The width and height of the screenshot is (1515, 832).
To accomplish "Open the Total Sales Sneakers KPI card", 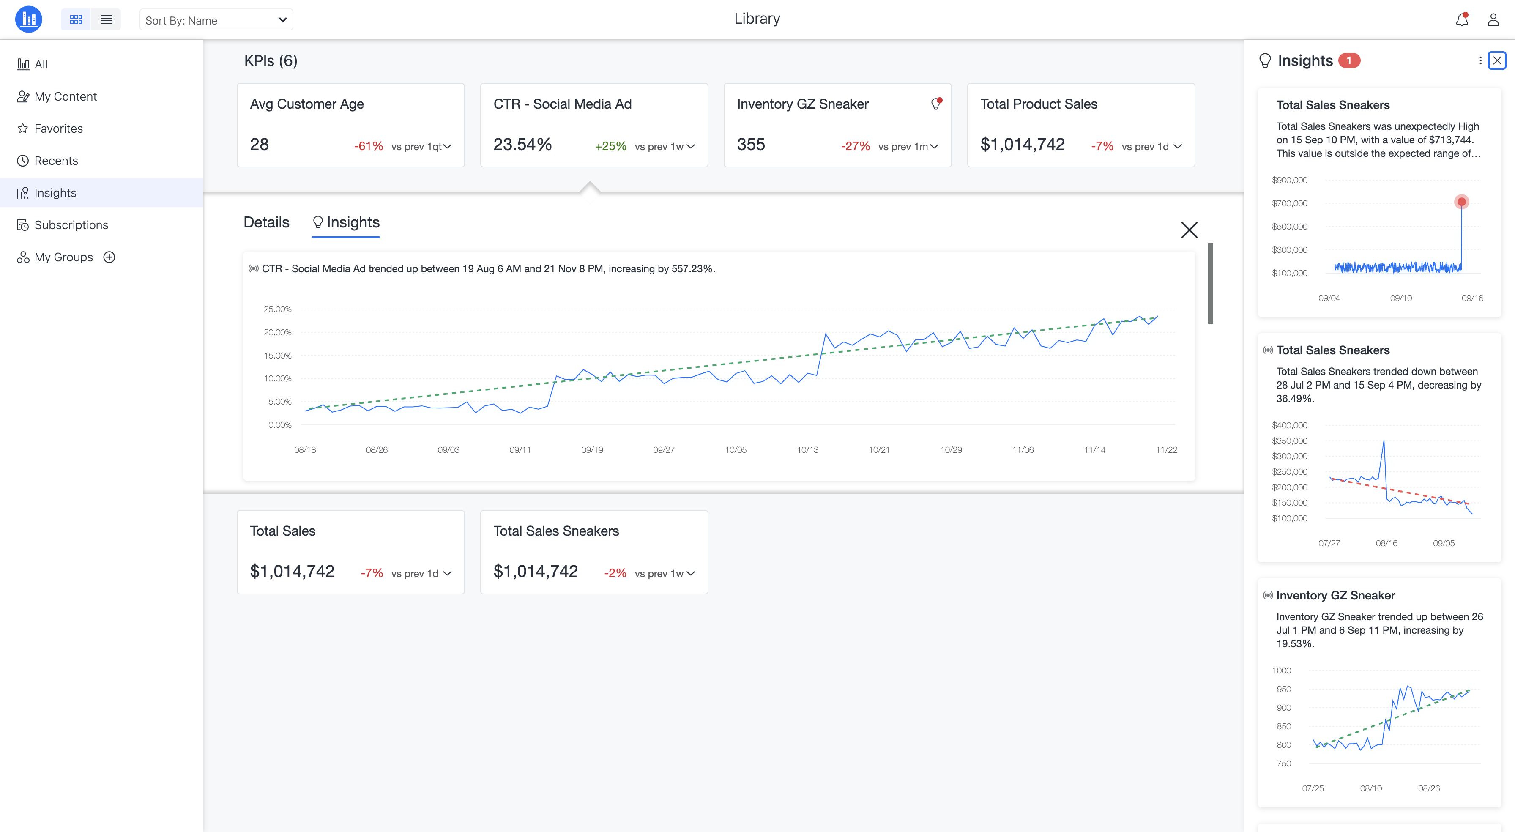I will (593, 551).
